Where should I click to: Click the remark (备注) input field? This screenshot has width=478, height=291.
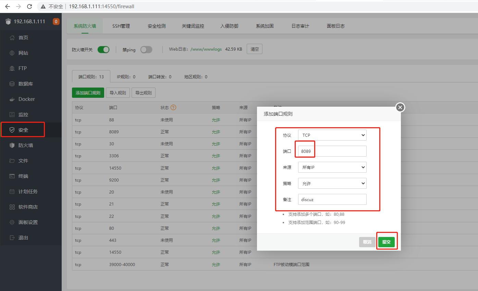click(x=332, y=199)
